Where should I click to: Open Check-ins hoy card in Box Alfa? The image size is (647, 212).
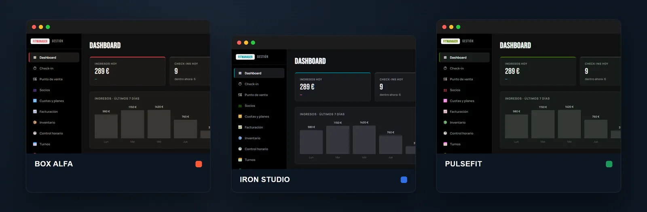coord(190,71)
